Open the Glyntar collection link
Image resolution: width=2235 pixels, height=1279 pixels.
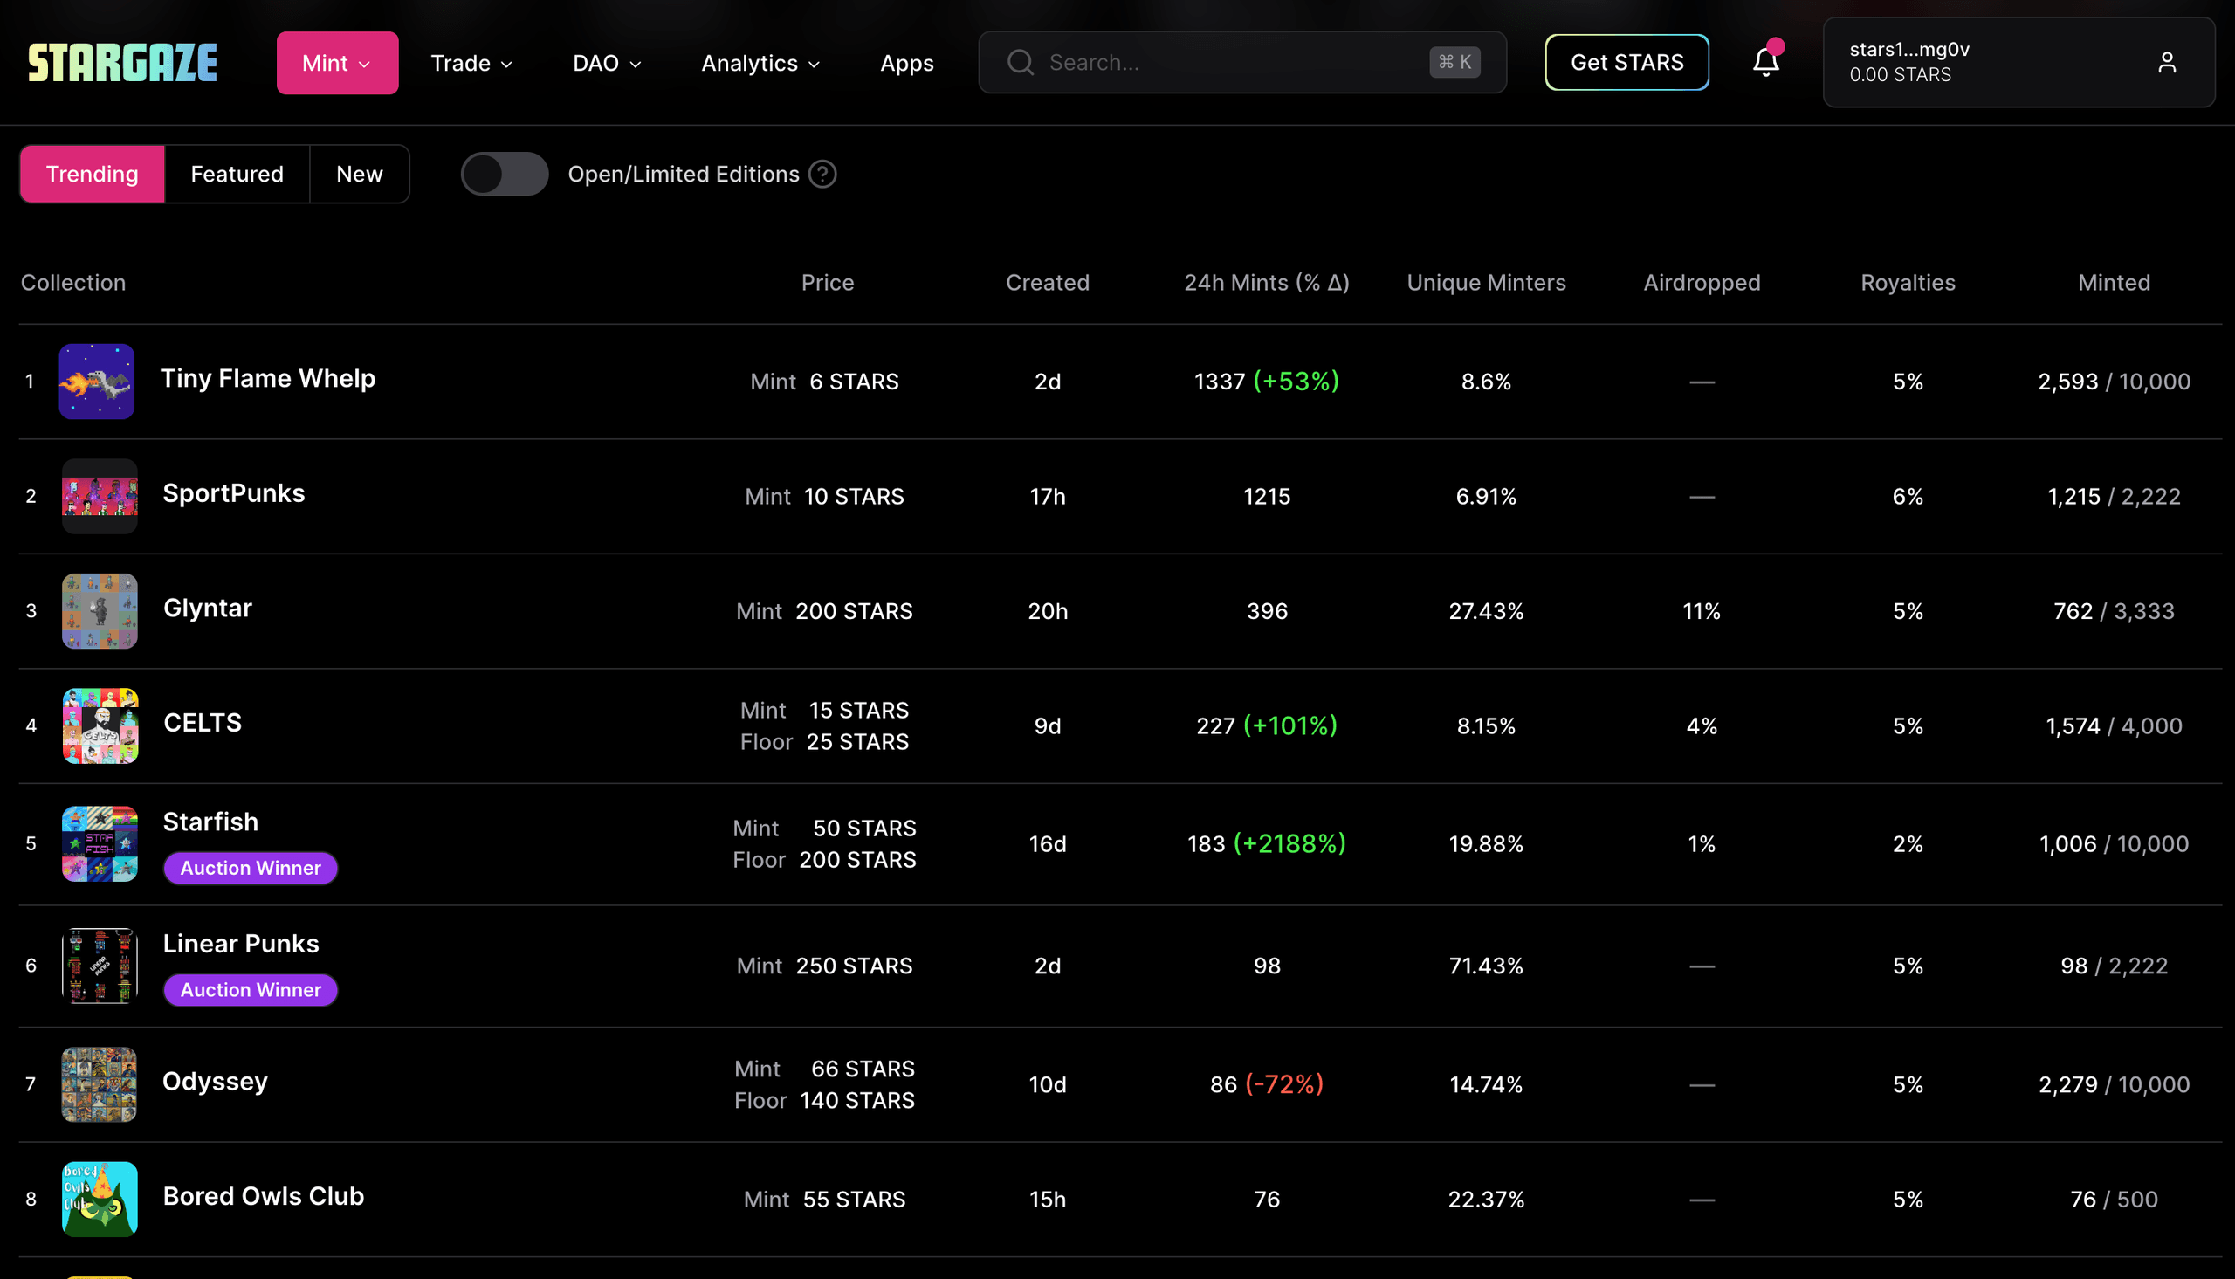[x=207, y=608]
